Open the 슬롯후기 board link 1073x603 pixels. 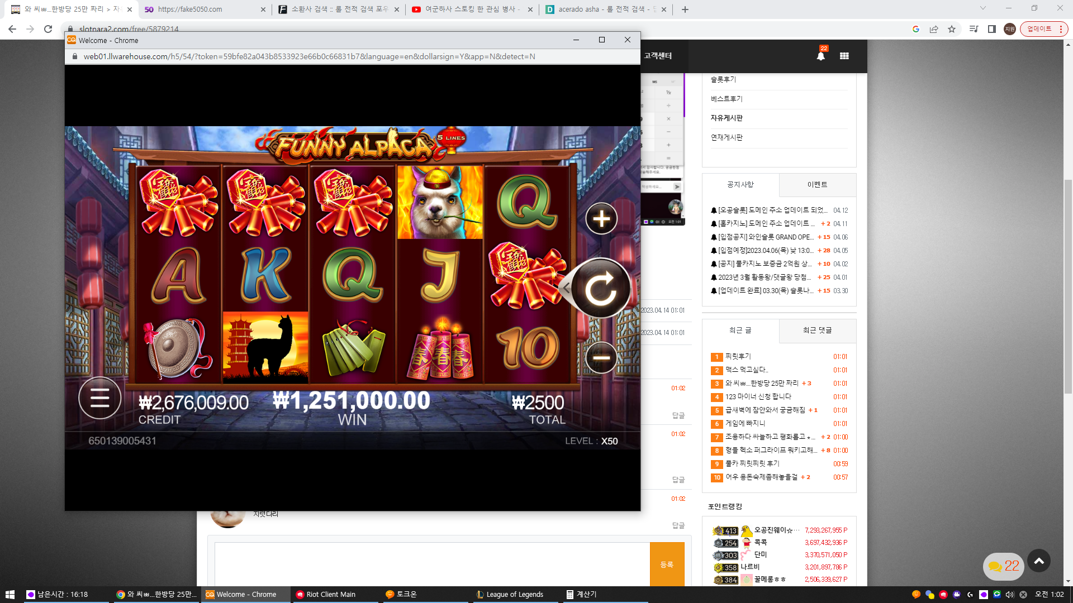click(723, 80)
